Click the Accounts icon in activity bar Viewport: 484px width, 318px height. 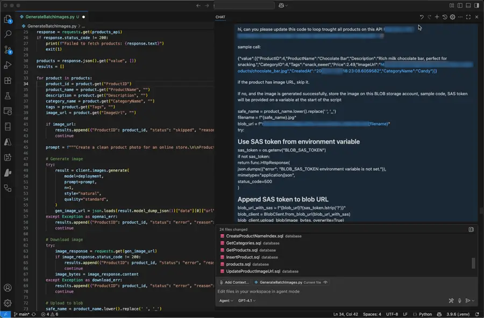(x=8, y=288)
